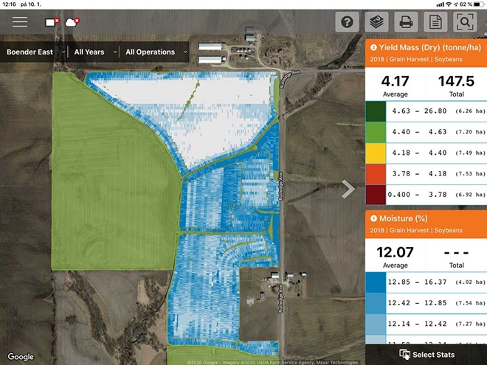Print the current map view
Image resolution: width=487 pixels, height=365 pixels.
coord(405,22)
